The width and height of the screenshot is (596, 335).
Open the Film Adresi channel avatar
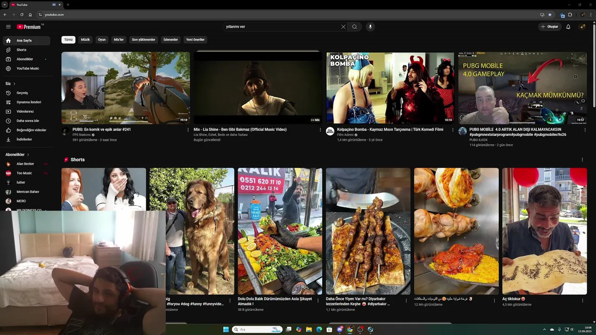point(330,131)
